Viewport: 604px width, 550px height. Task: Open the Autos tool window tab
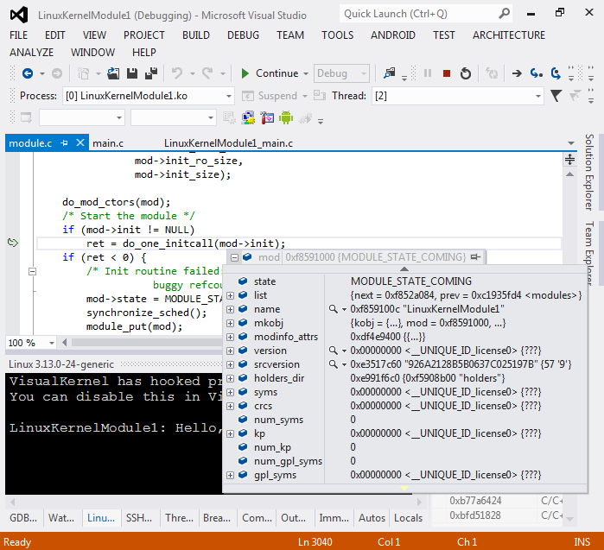[x=372, y=518]
